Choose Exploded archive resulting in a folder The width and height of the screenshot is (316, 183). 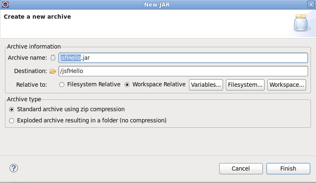point(12,121)
